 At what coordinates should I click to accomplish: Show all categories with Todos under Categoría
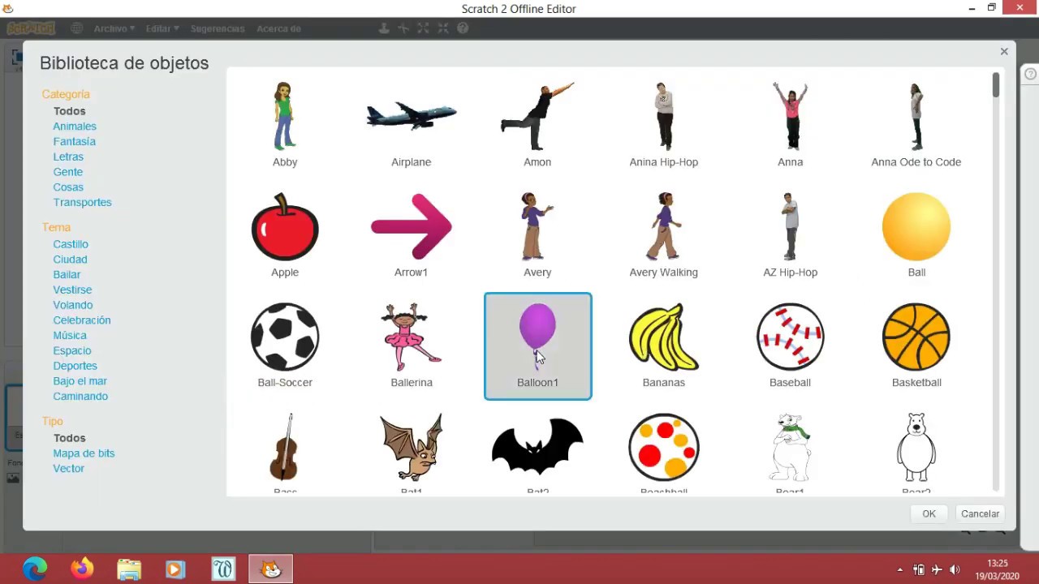click(70, 111)
